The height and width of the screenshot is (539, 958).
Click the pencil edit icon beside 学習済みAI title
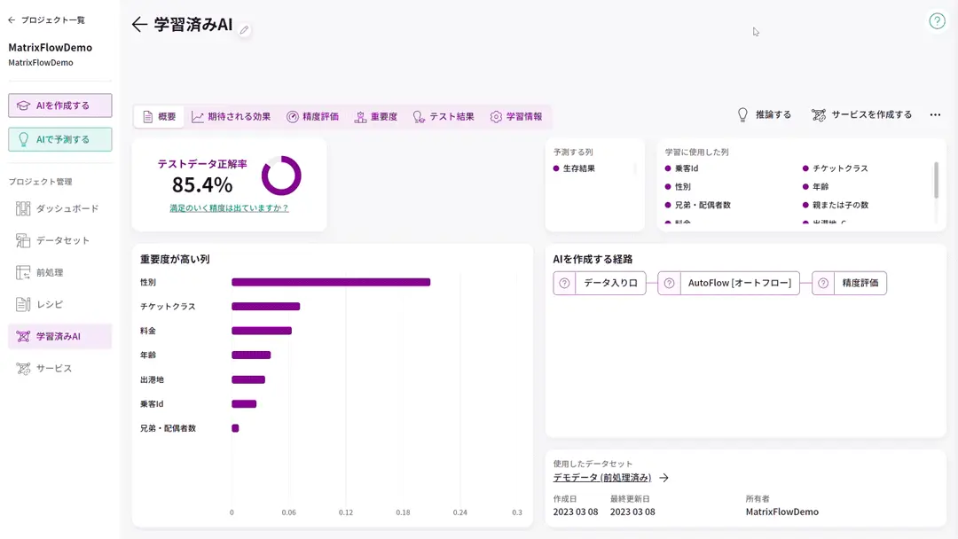tap(244, 30)
